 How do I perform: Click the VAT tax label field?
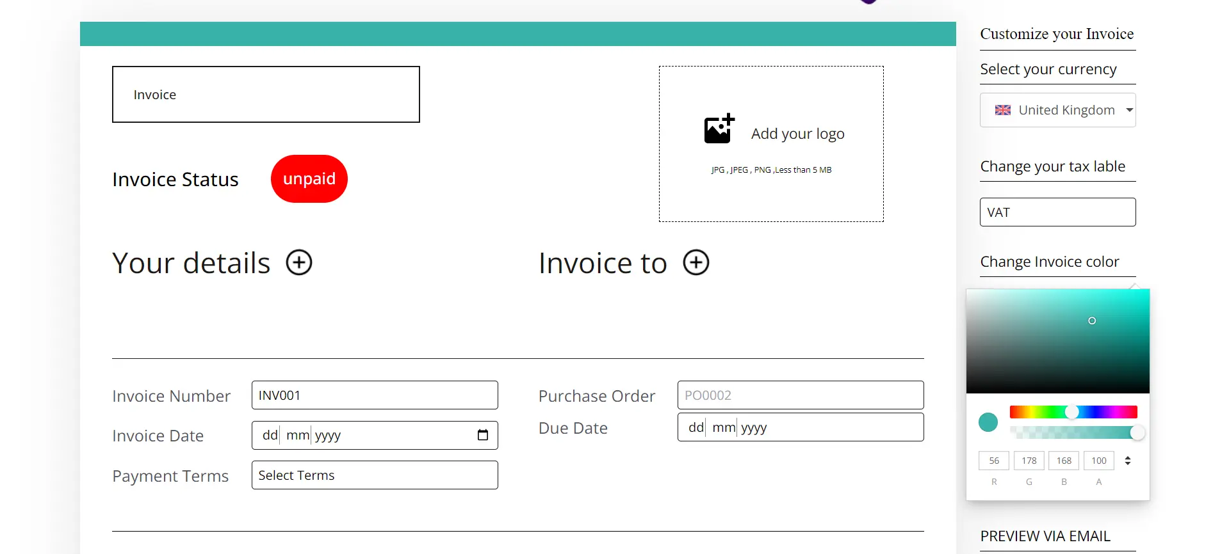pyautogui.click(x=1057, y=212)
